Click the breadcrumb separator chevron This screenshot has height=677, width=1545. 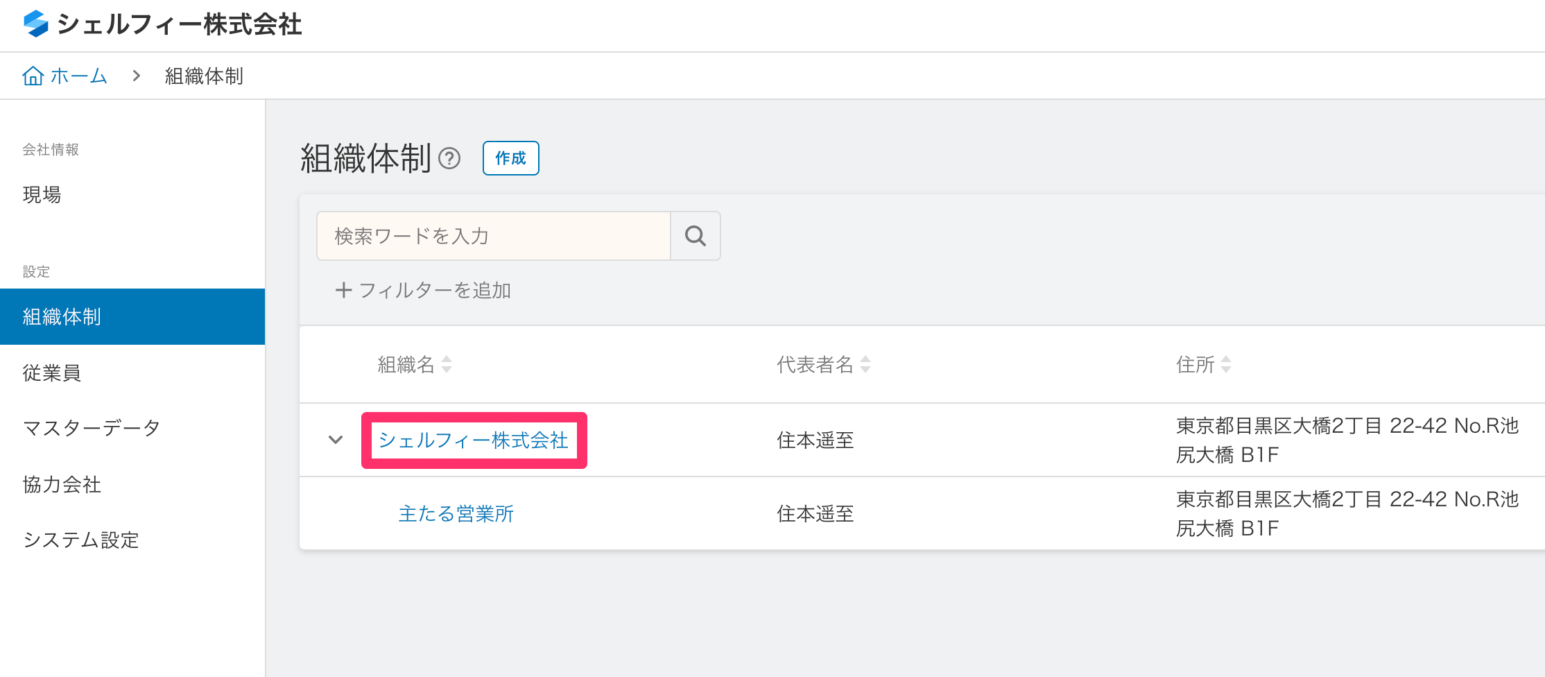[137, 76]
